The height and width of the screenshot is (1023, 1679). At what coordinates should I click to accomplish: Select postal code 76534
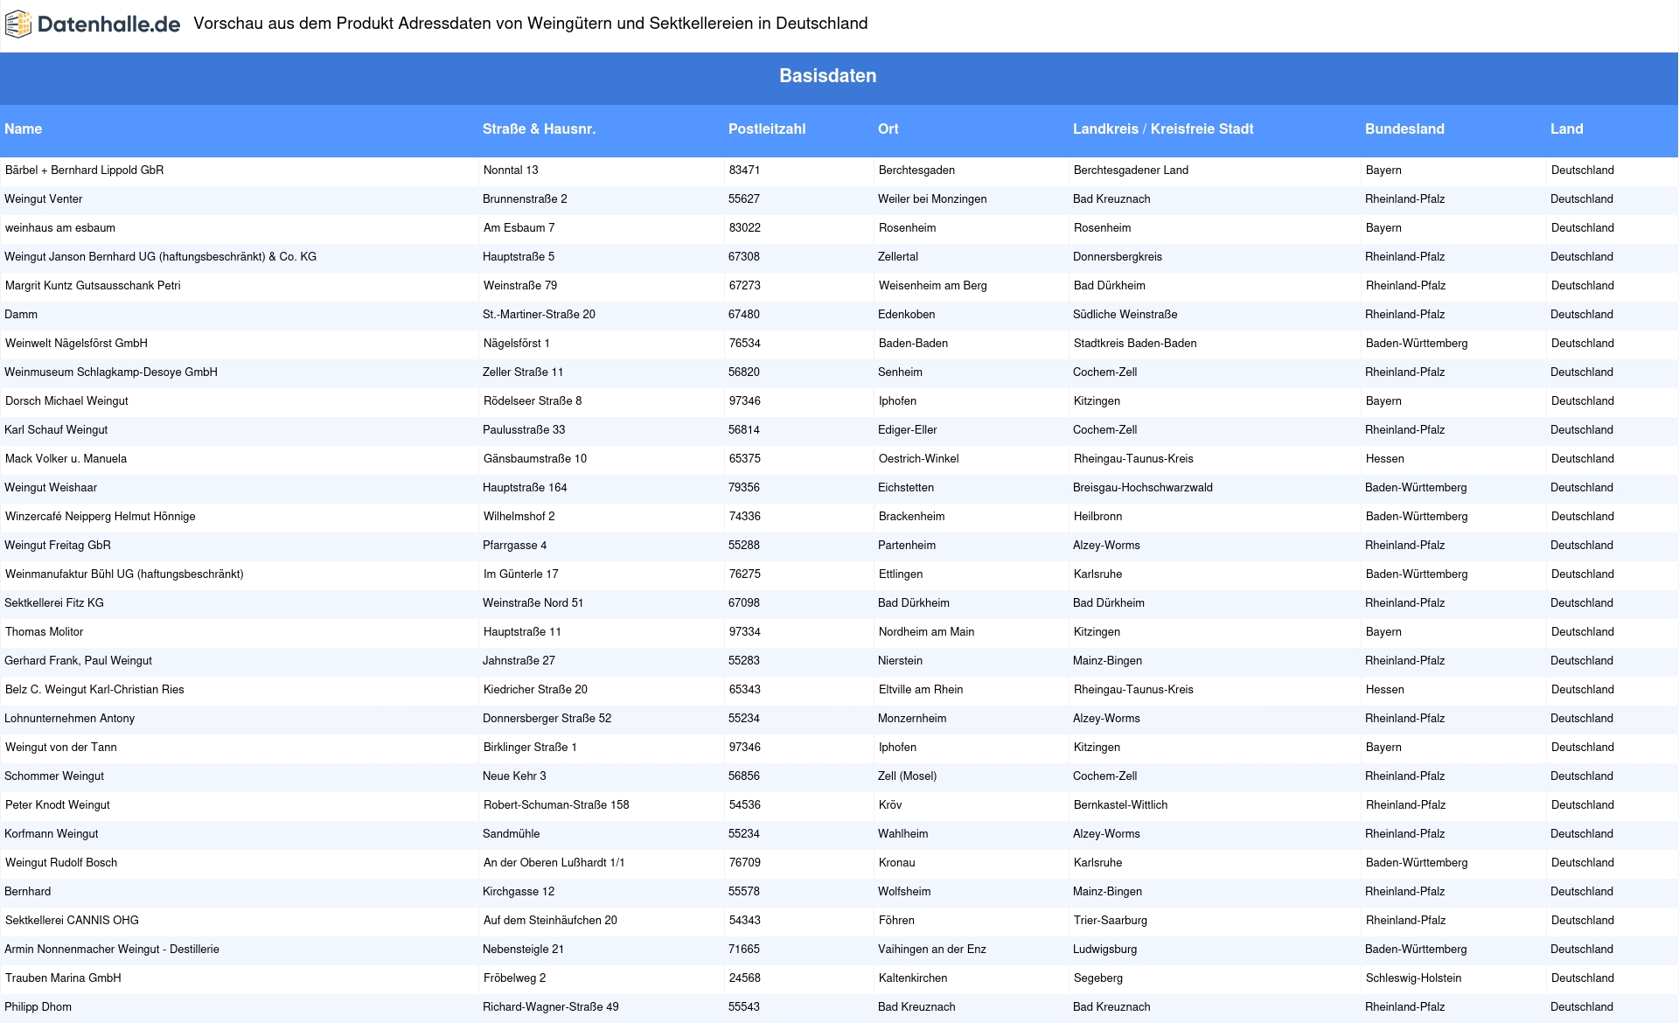745,344
